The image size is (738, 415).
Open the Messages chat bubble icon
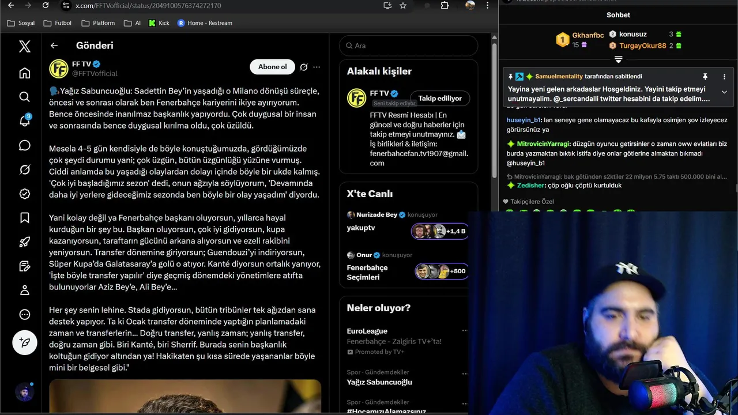[24, 145]
